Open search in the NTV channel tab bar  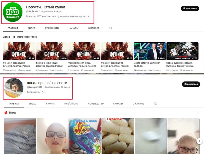point(111,28)
